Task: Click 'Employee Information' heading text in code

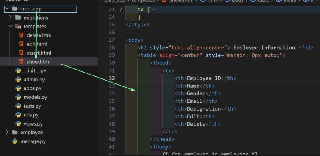Action: tap(264, 48)
